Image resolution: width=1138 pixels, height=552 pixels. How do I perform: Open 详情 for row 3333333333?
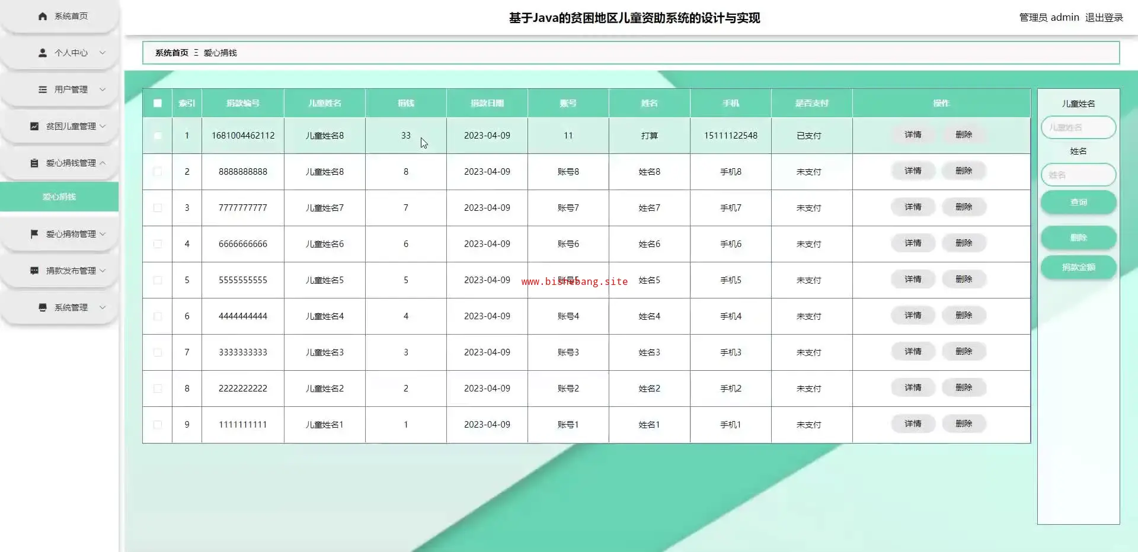[x=913, y=352]
